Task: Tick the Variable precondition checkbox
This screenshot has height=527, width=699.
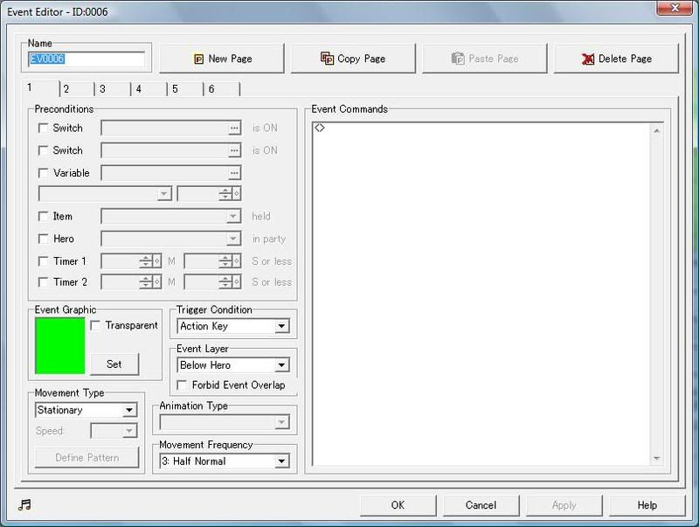Action: pyautogui.click(x=43, y=173)
